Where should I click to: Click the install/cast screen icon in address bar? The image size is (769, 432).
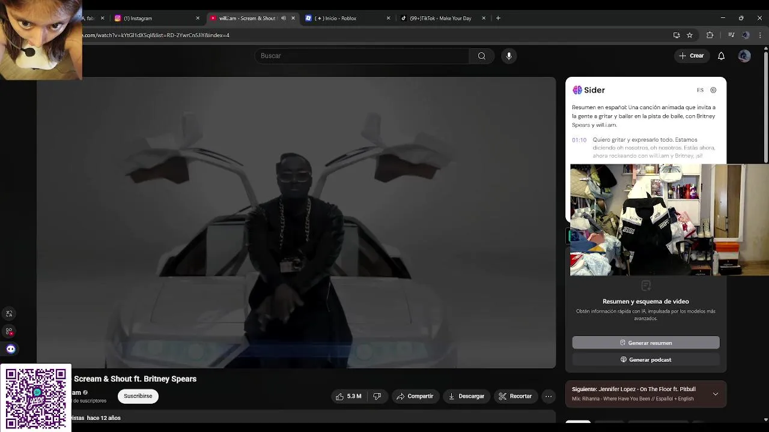click(x=676, y=35)
